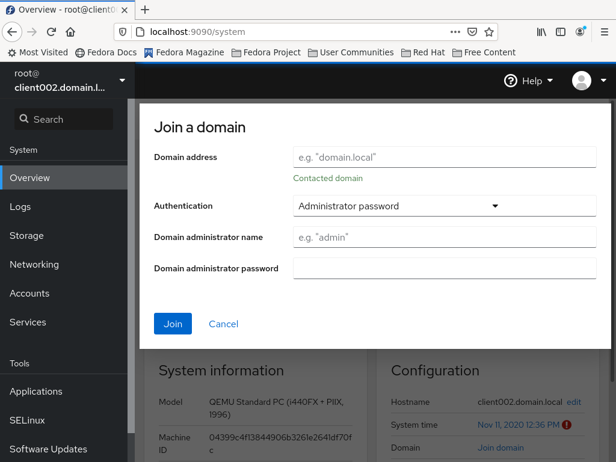Expand the Help menu arrow
Screen dimensions: 616x462
pyautogui.click(x=550, y=81)
